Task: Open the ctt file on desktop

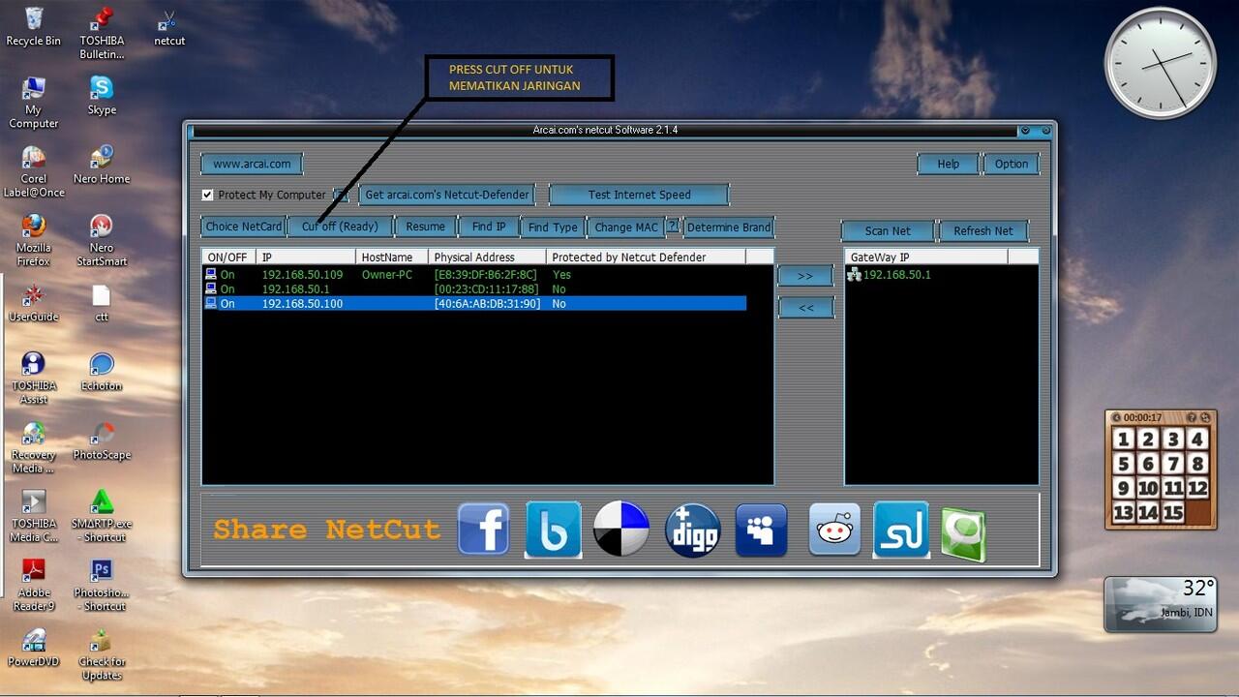Action: pos(102,302)
